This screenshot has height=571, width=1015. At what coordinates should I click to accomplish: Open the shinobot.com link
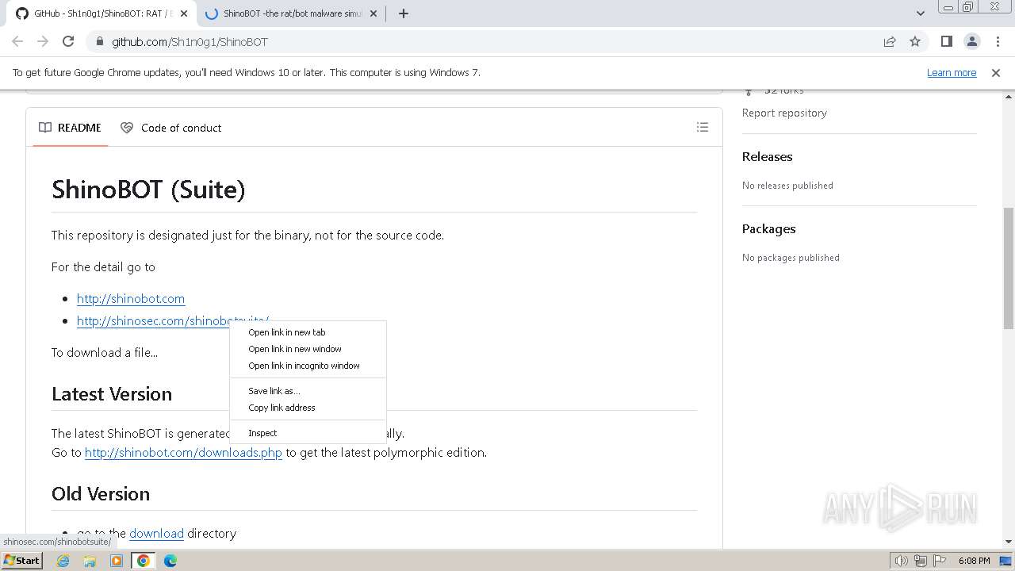point(131,299)
